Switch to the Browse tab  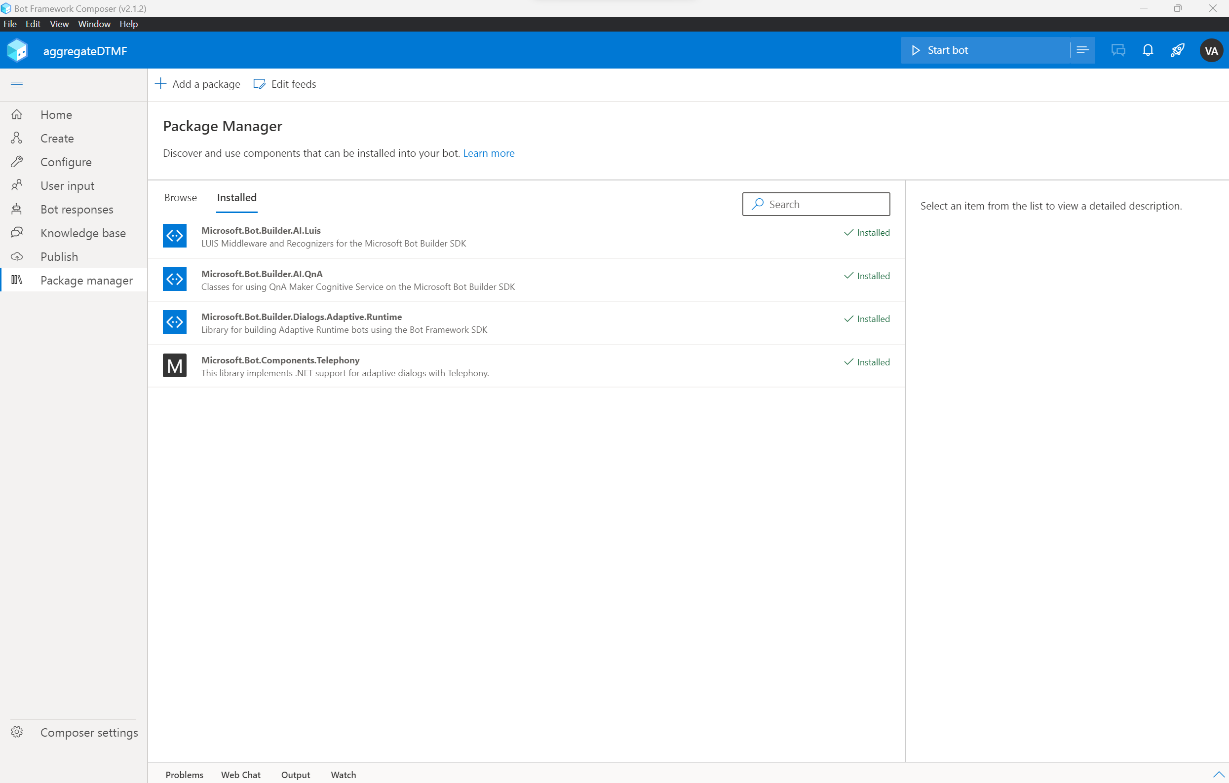[181, 198]
